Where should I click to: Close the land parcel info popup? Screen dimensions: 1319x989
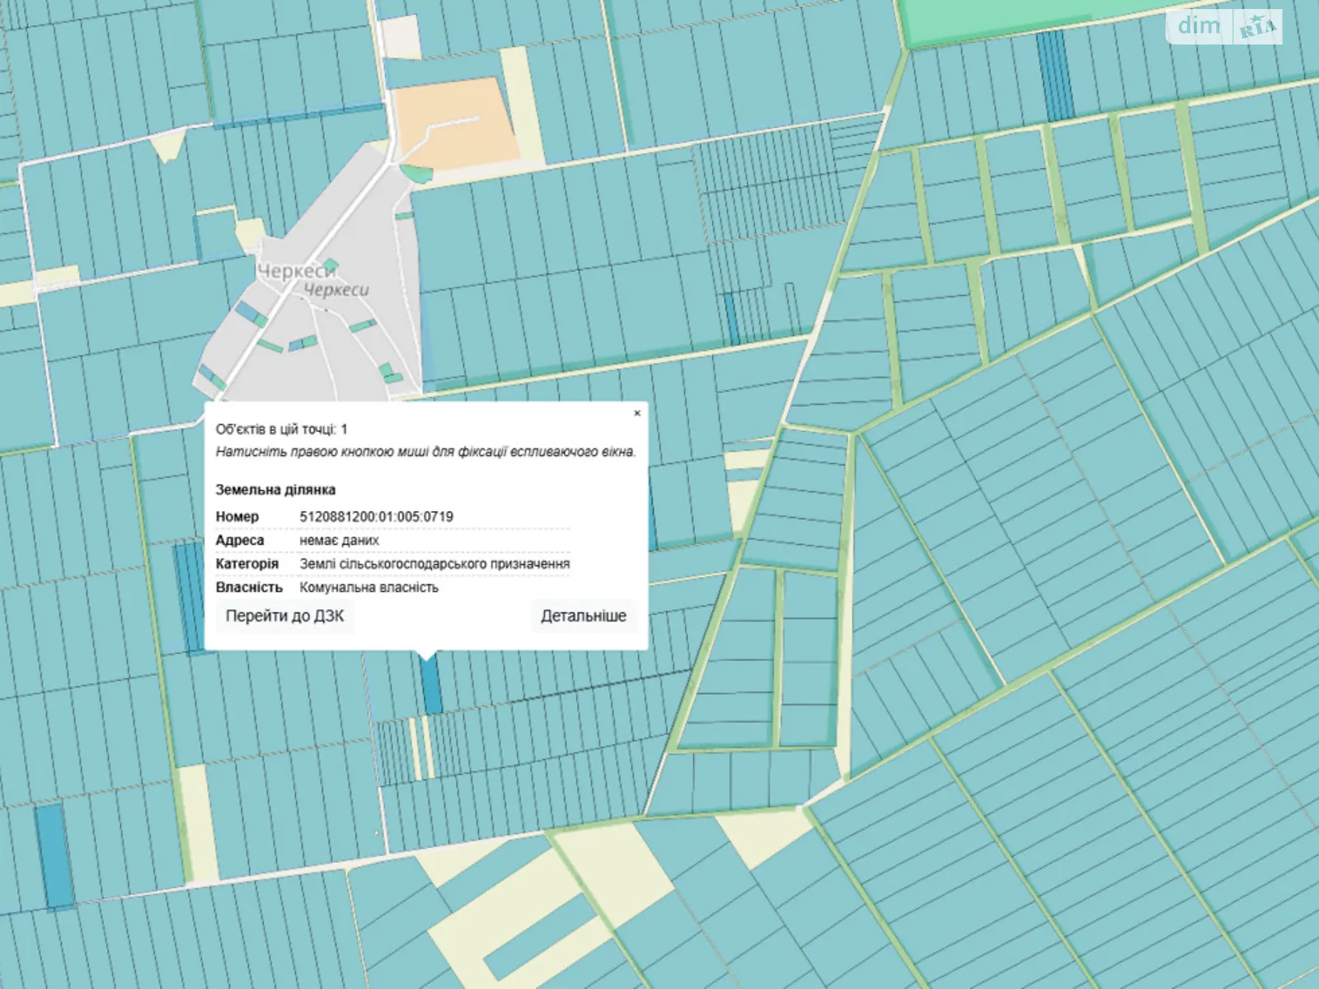tap(636, 414)
